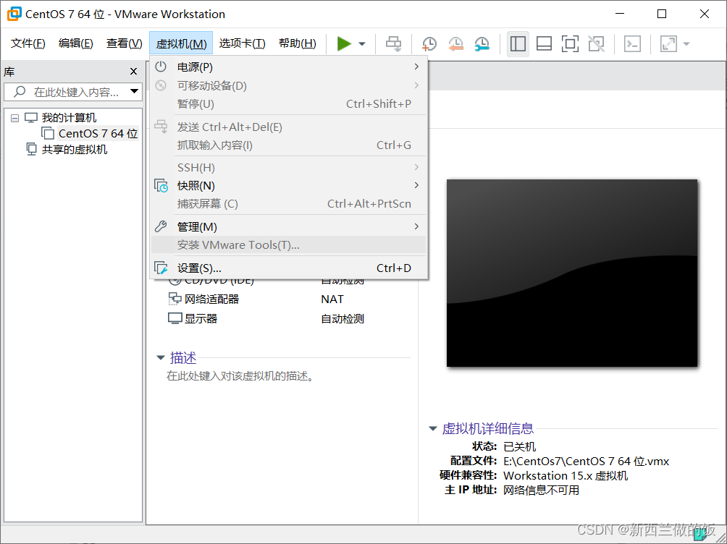Viewport: 727px width, 544px height.
Task: Click the wrench icon beside 管理(M)
Action: (x=161, y=226)
